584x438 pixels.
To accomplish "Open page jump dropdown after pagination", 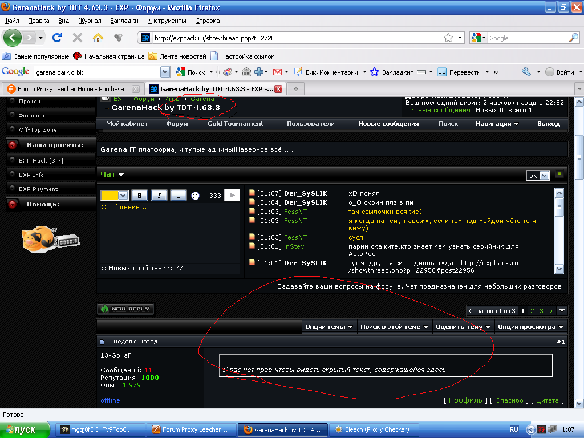I will (562, 311).
